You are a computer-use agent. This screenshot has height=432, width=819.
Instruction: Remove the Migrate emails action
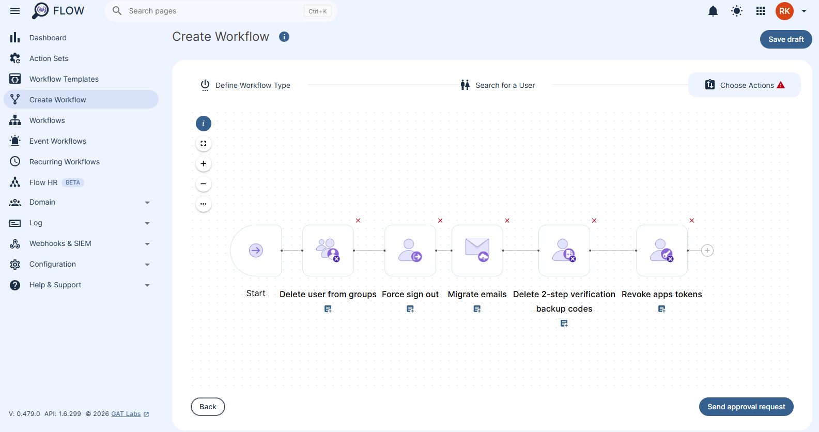tap(507, 221)
